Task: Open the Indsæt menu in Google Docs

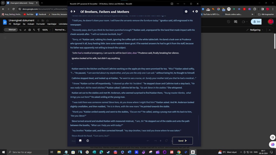Action: pos(32,24)
